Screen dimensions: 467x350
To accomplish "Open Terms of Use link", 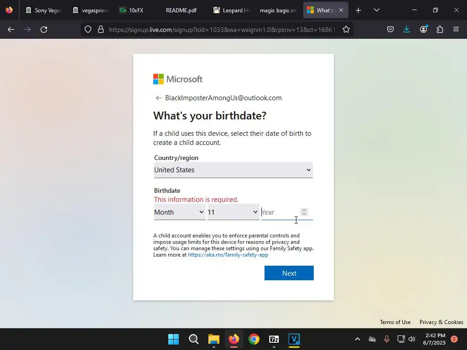I will pos(395,322).
